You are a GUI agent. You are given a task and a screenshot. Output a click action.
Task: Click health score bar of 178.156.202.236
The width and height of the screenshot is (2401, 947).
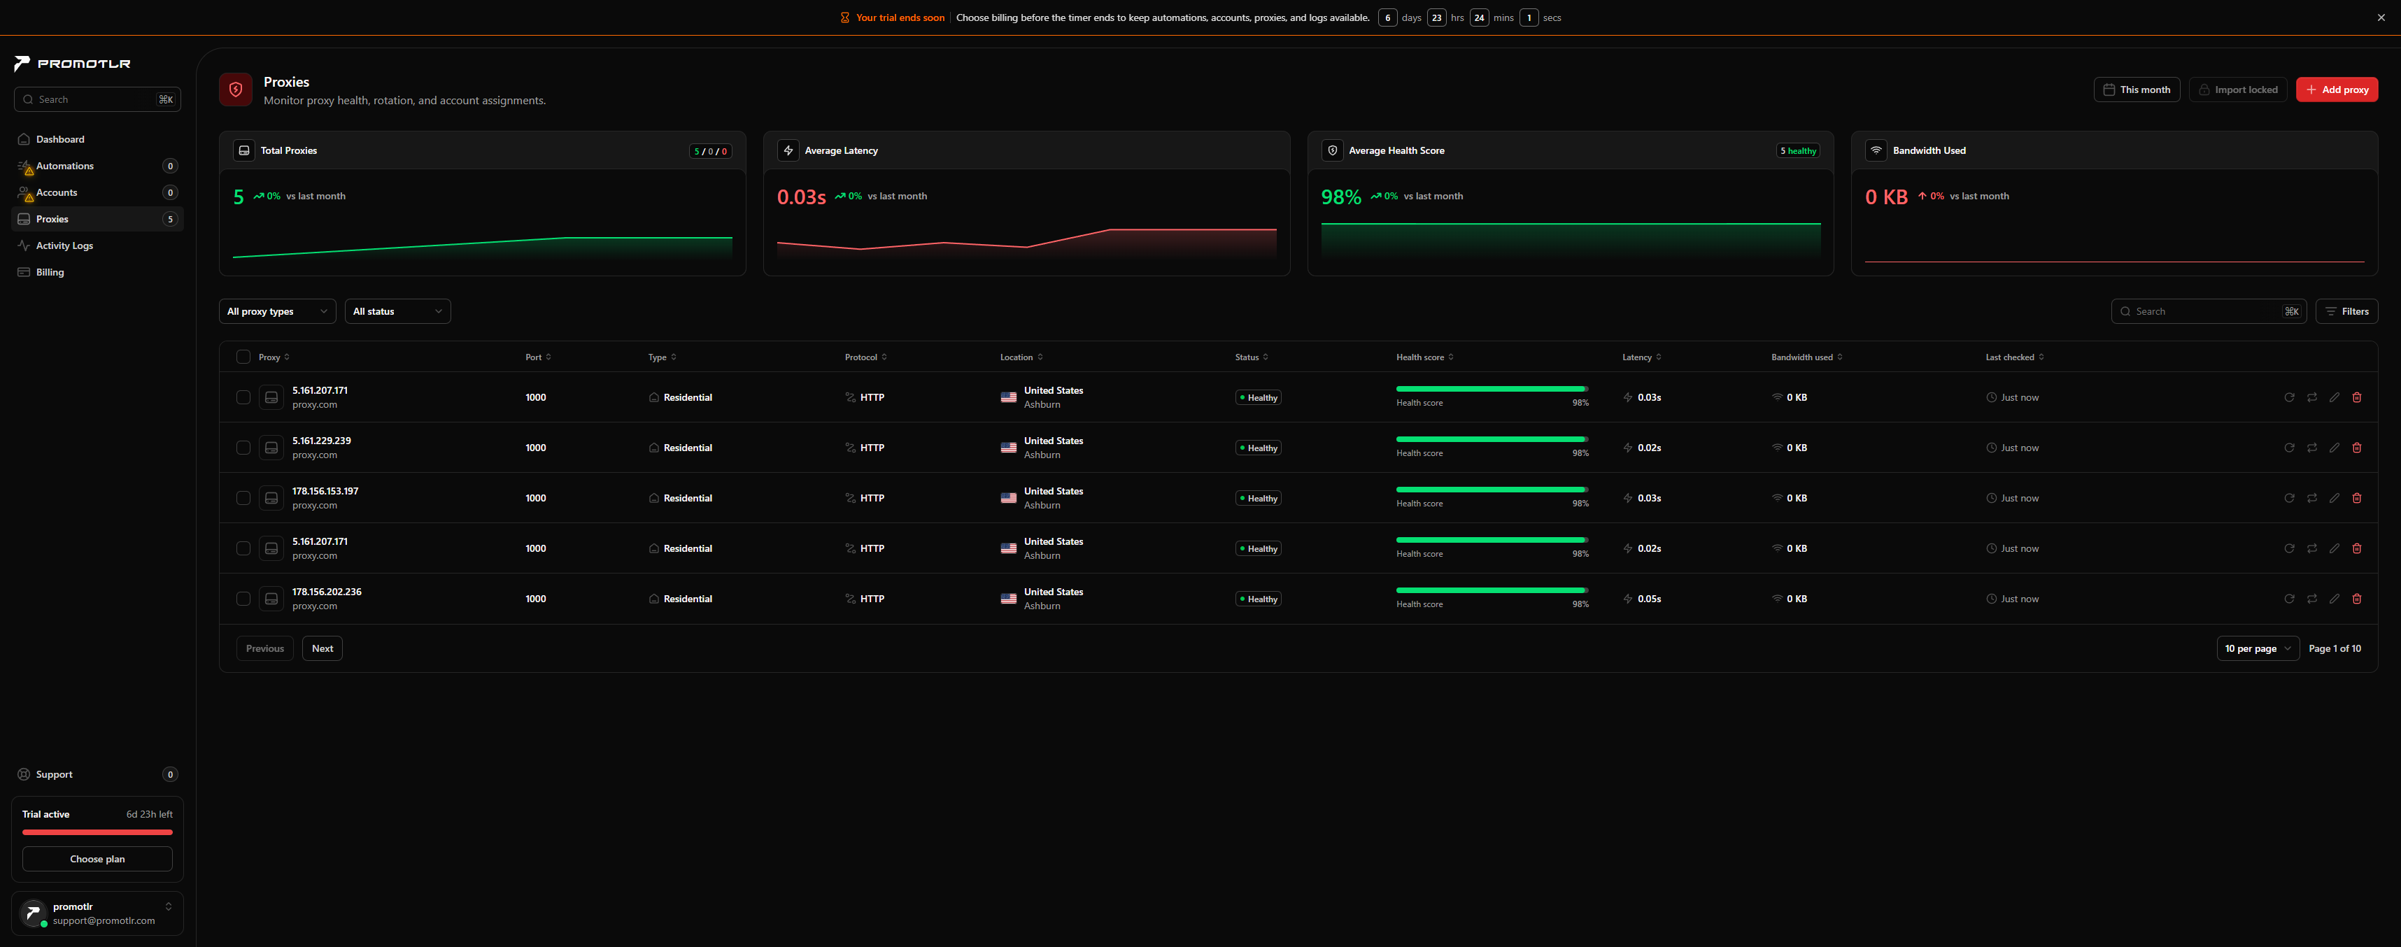pos(1492,590)
